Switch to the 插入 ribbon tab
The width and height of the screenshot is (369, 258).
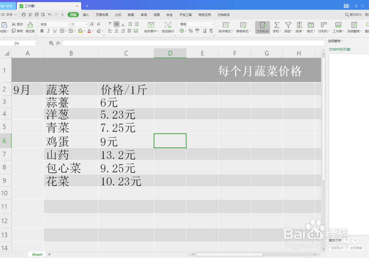tap(86, 15)
